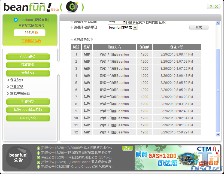The image size is (224, 174).
Task: Click the 購買GASH1200 banner ad
Action: 177,158
